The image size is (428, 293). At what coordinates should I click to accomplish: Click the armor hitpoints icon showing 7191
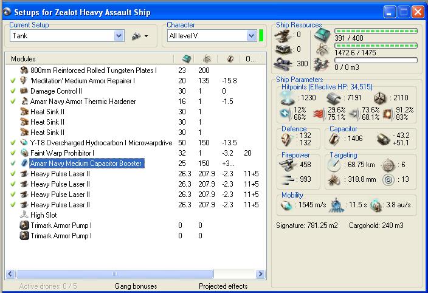click(334, 98)
